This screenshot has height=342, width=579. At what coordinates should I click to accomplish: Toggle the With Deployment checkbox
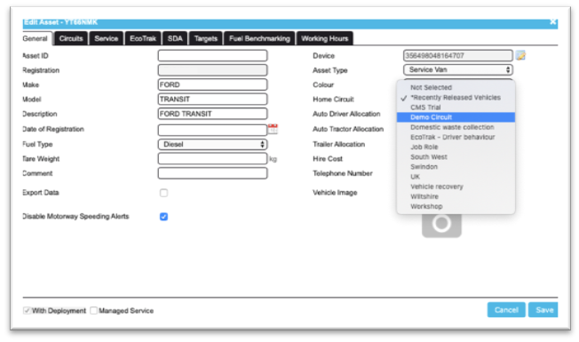point(27,311)
